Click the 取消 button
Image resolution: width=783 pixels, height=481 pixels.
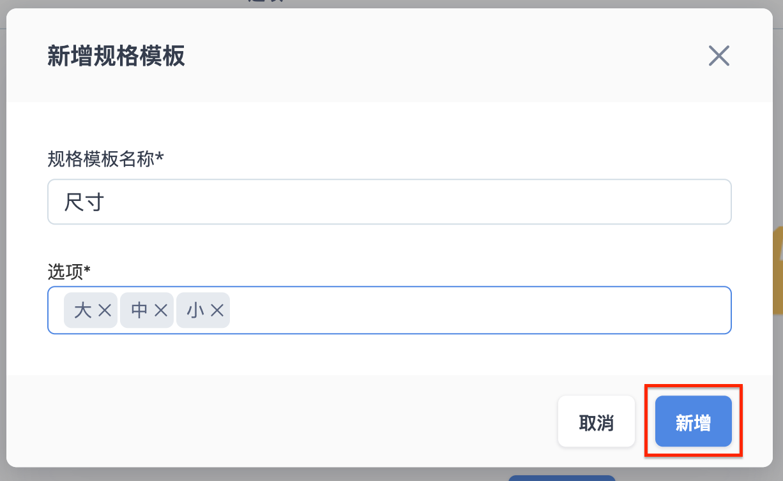coord(597,421)
